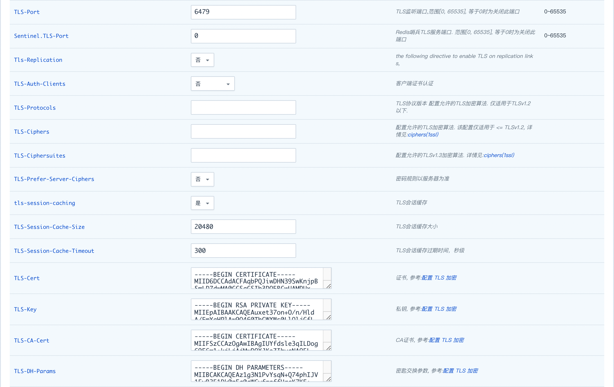The image size is (614, 387).
Task: Click the TLS-Key textarea scrollbar
Action: (327, 305)
